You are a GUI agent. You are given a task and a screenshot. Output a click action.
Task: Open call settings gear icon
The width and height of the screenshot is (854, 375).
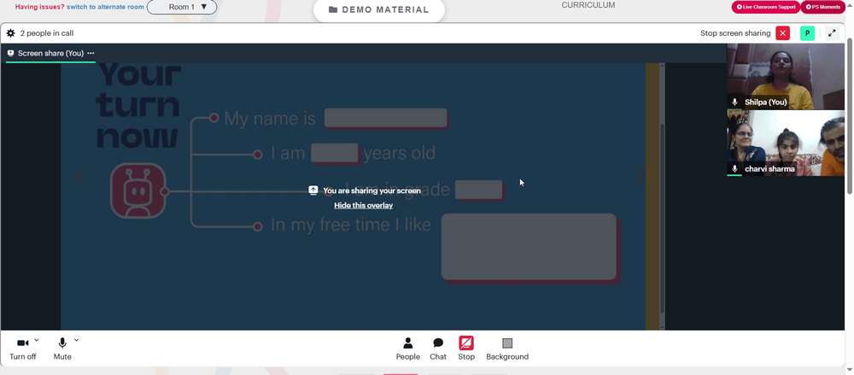10,33
